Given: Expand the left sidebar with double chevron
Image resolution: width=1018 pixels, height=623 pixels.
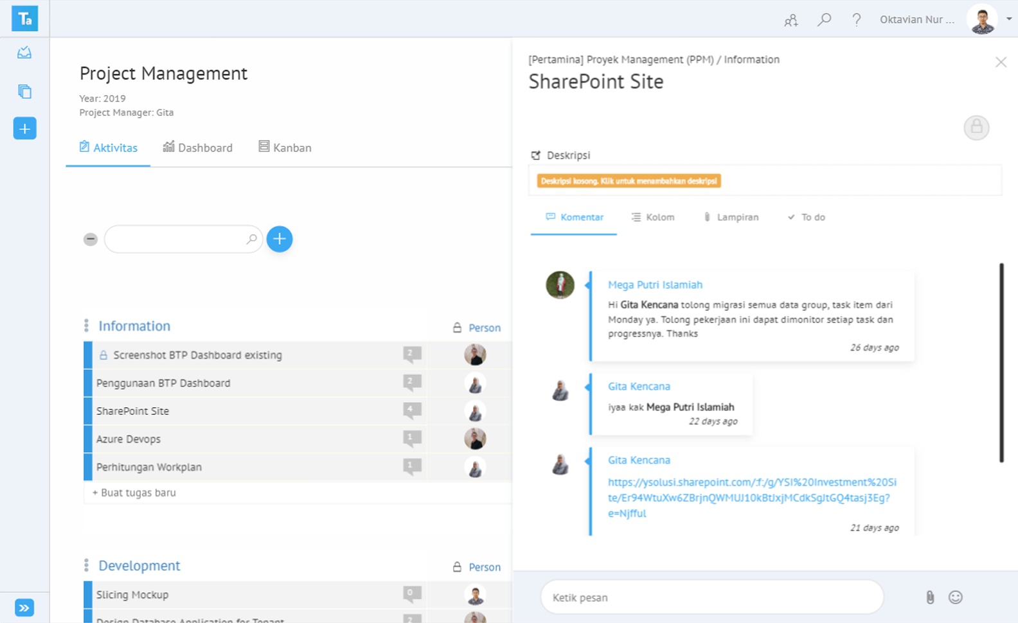Looking at the screenshot, I should (x=24, y=608).
